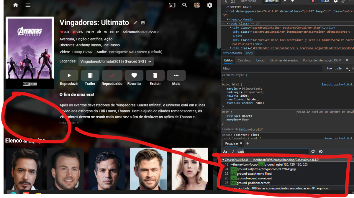Open Pontos de interrupção DOM tab
Image resolution: width=354 pixels, height=198 pixels.
tap(322, 60)
